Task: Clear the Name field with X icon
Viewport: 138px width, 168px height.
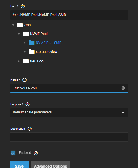Action: click(x=123, y=88)
